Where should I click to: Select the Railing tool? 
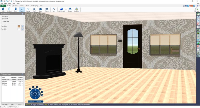pyautogui.click(x=47, y=10)
